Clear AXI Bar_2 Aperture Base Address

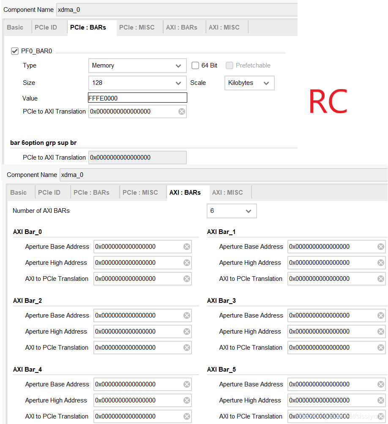187,315
